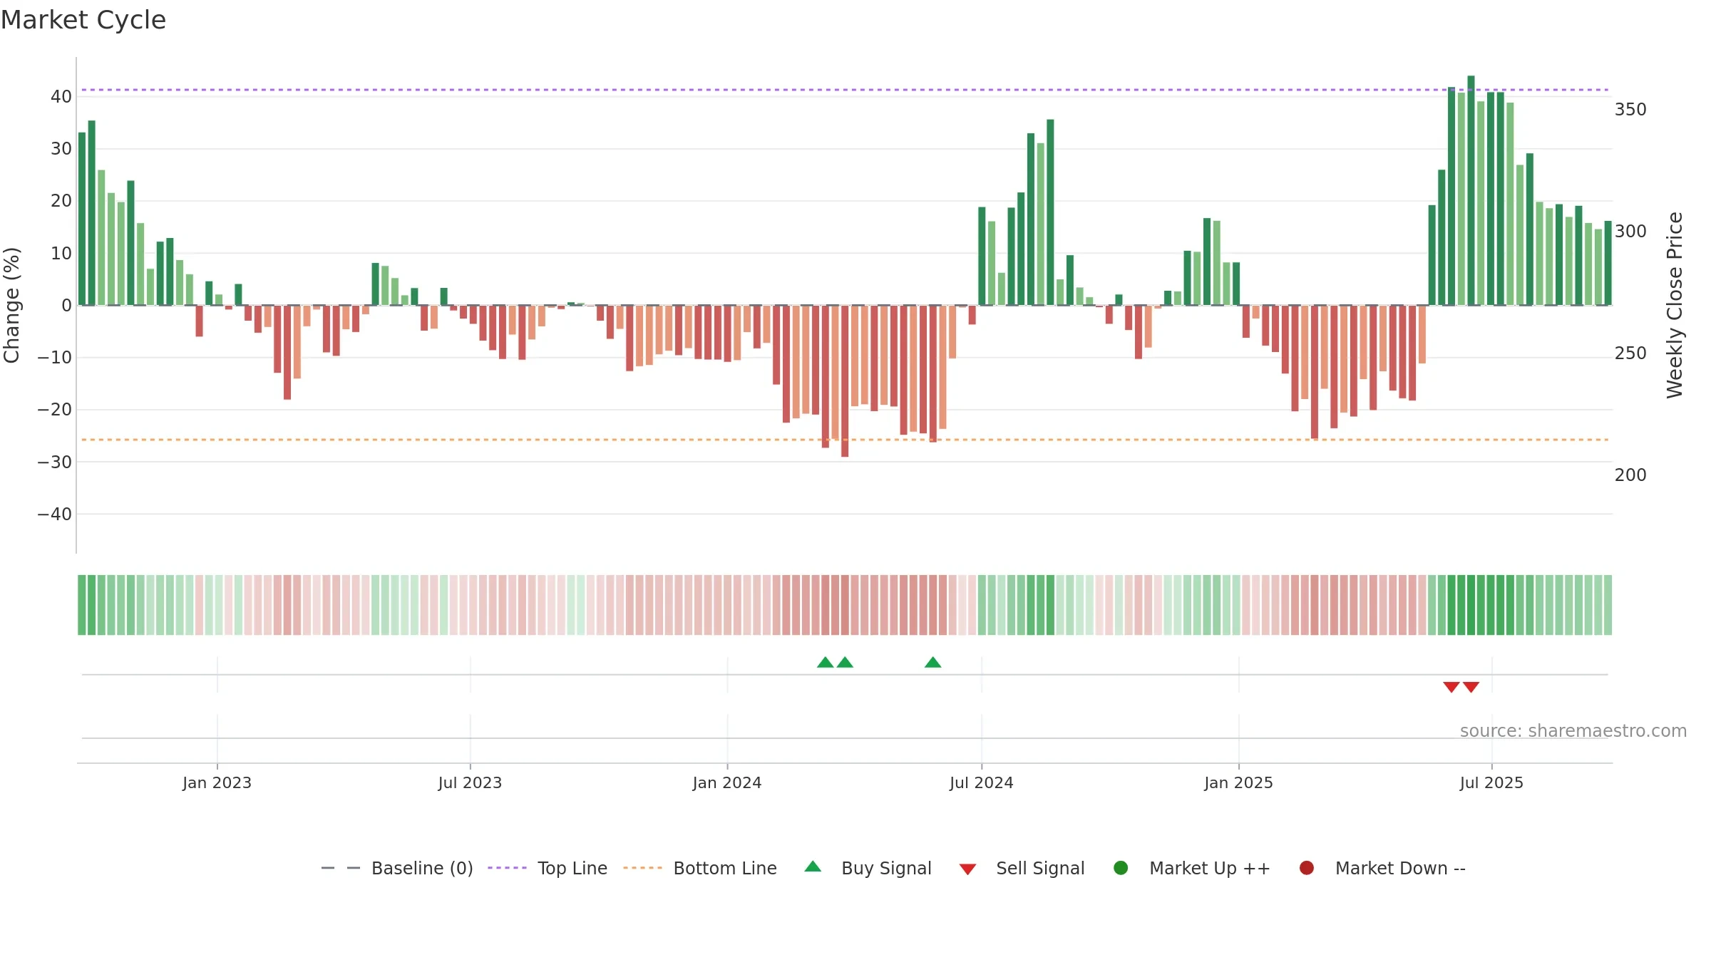The height and width of the screenshot is (962, 1711).
Task: Click the Market Cycle chart title
Action: click(x=83, y=20)
